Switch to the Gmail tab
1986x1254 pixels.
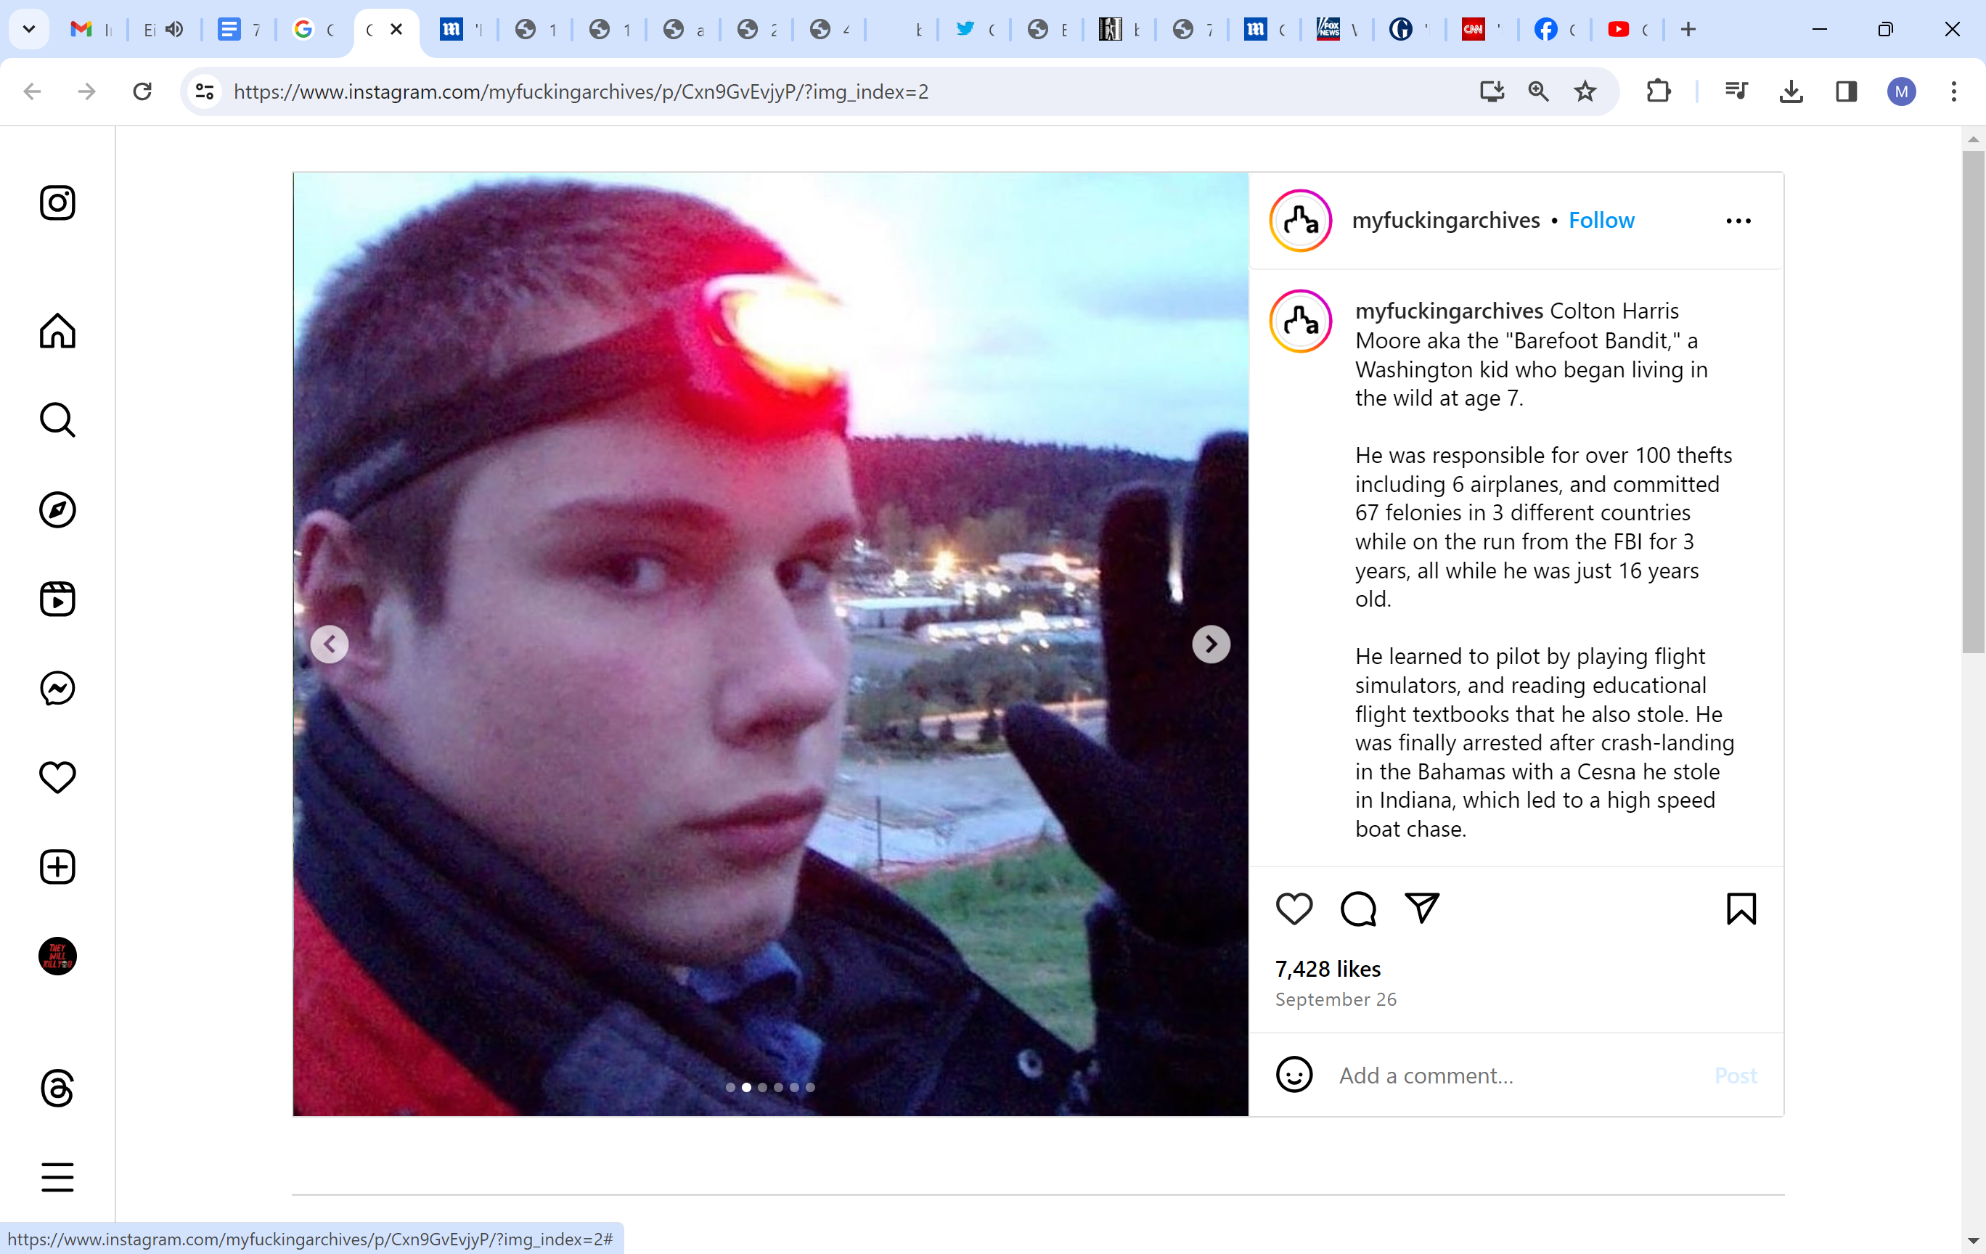click(x=91, y=30)
